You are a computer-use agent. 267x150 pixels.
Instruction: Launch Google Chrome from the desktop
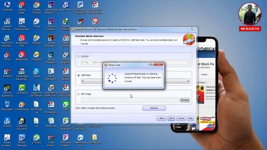point(36,7)
